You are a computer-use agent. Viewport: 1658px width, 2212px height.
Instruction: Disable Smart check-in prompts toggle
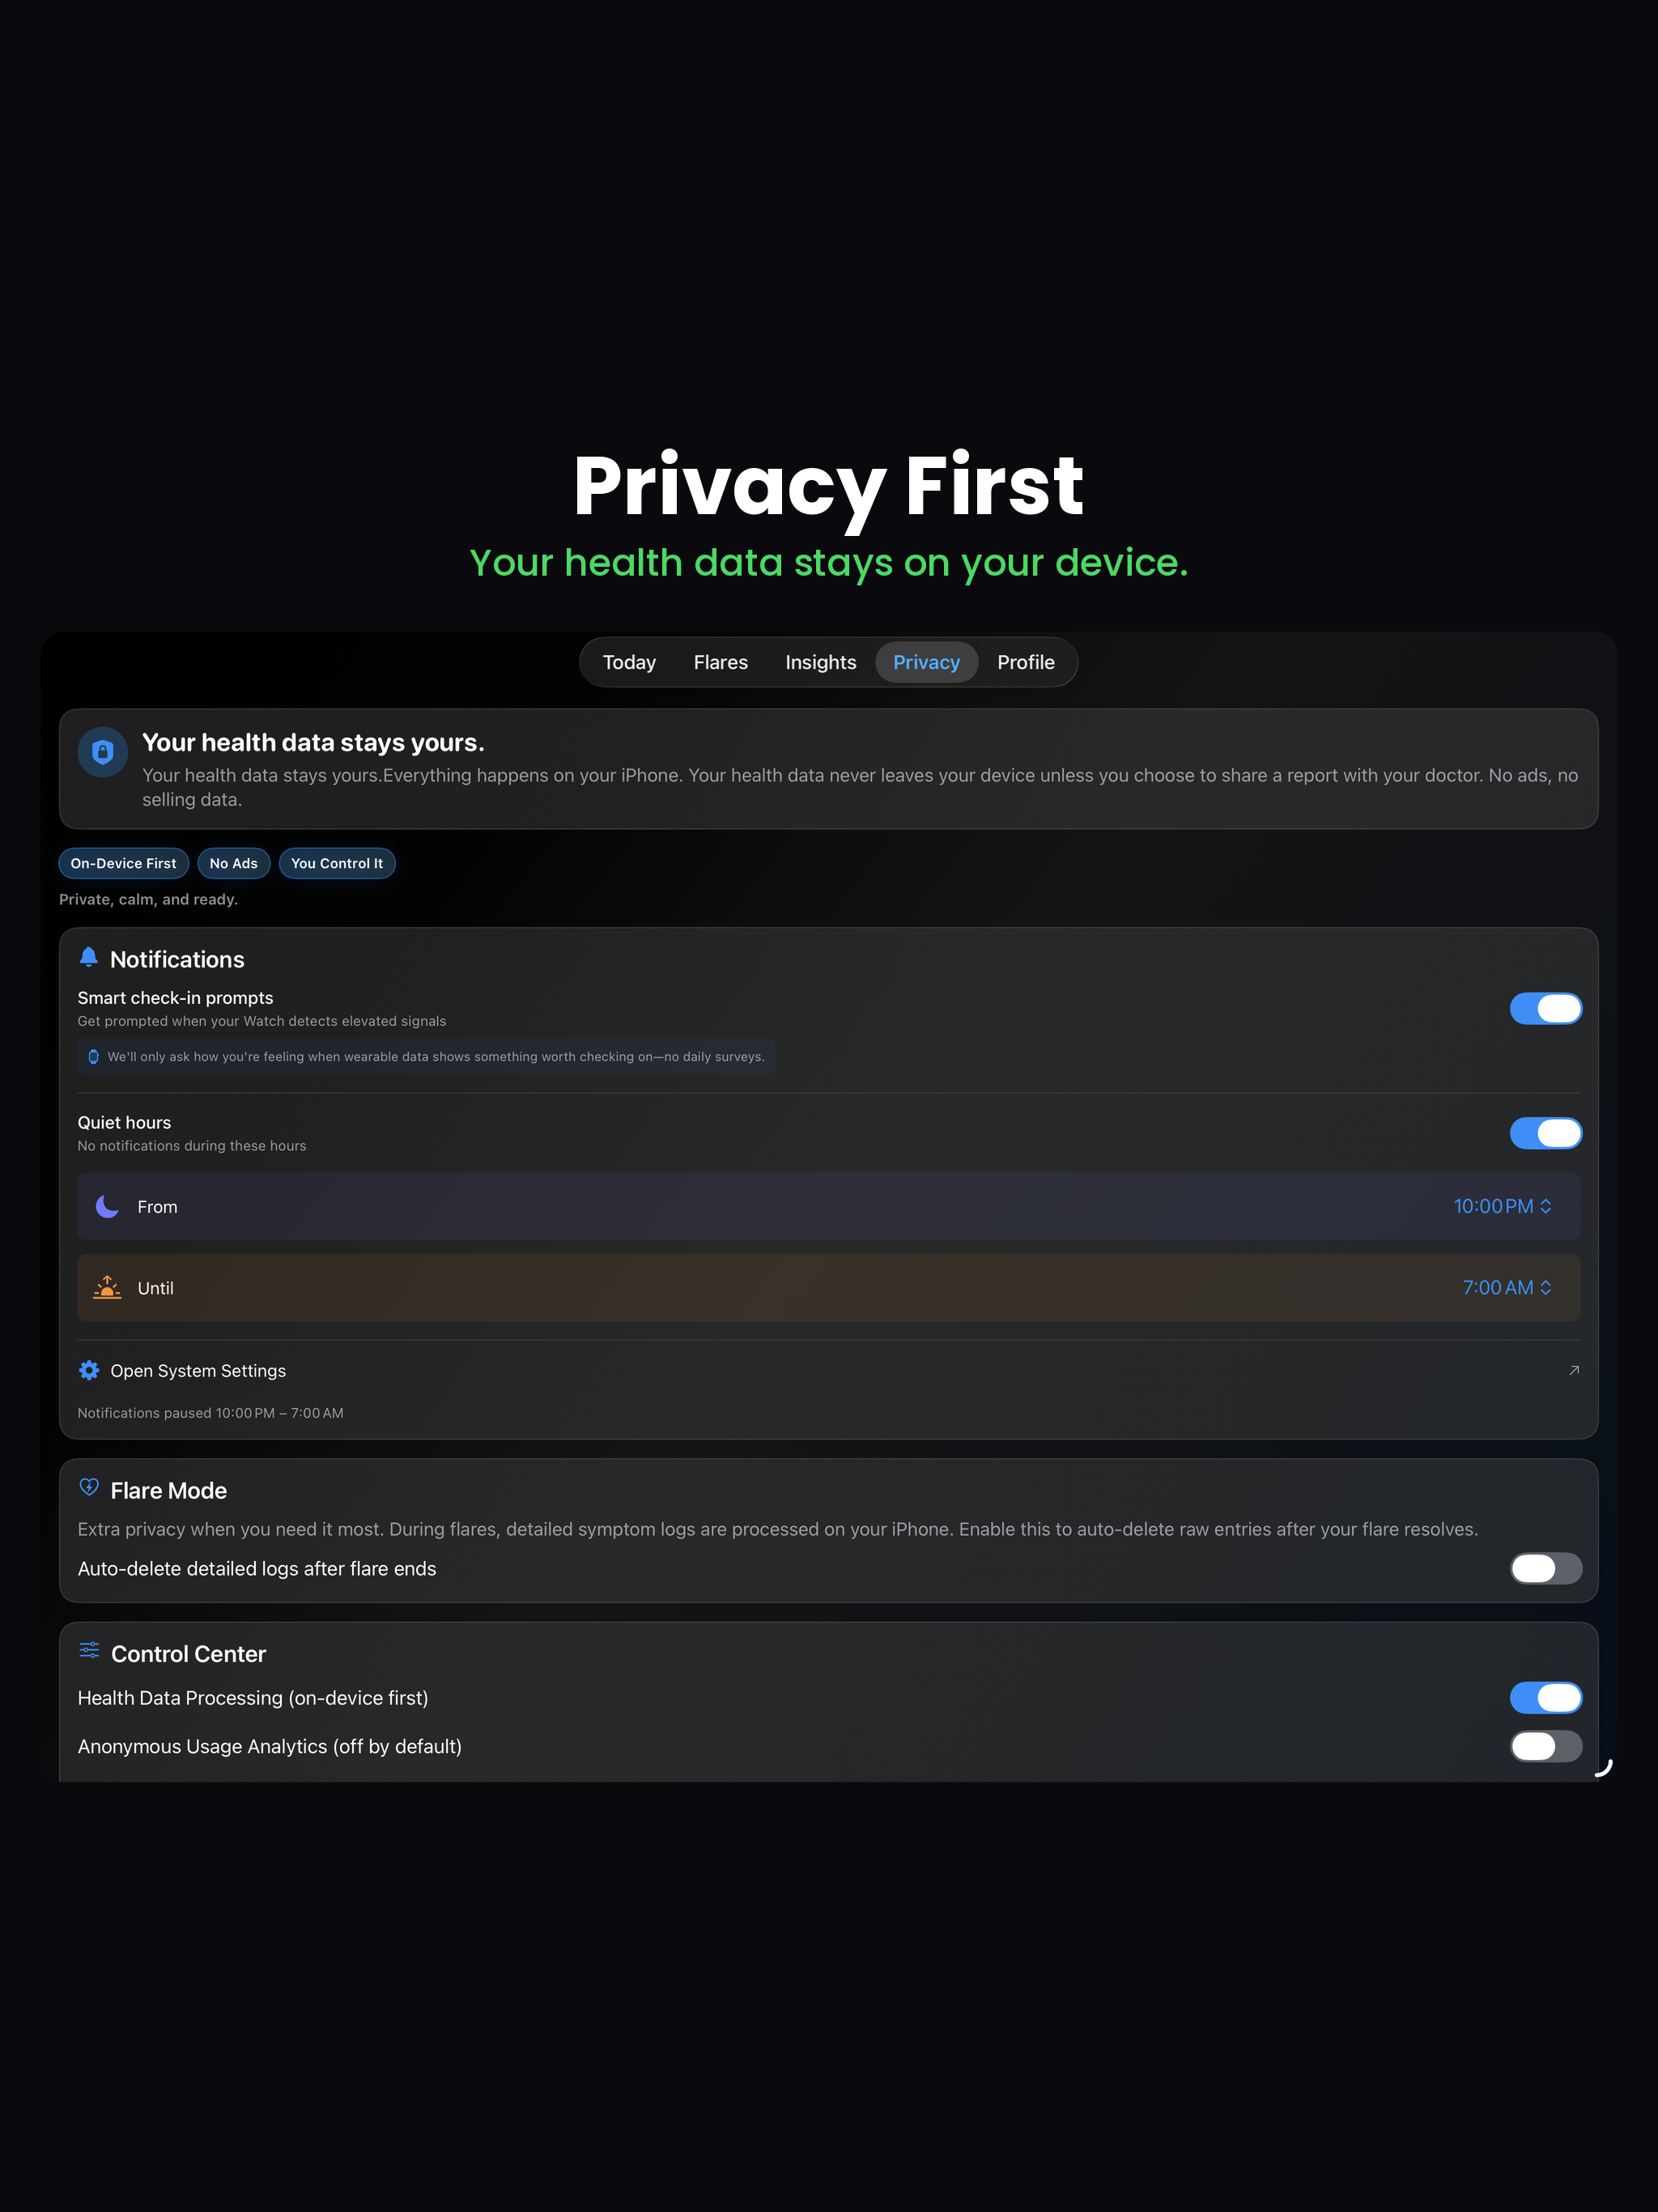coord(1545,1008)
